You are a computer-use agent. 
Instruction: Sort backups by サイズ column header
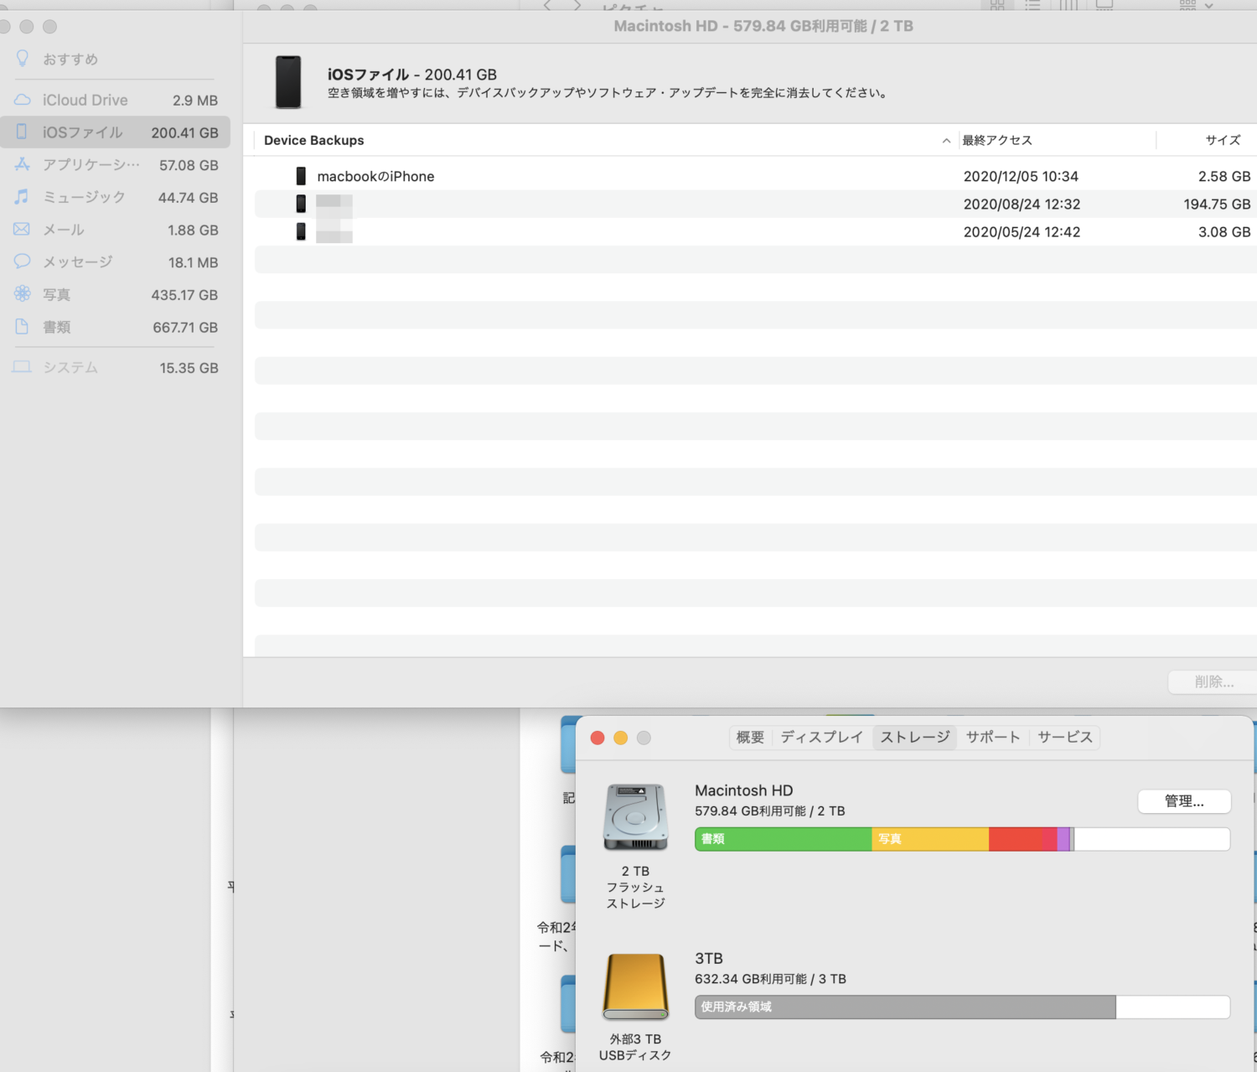coord(1222,141)
